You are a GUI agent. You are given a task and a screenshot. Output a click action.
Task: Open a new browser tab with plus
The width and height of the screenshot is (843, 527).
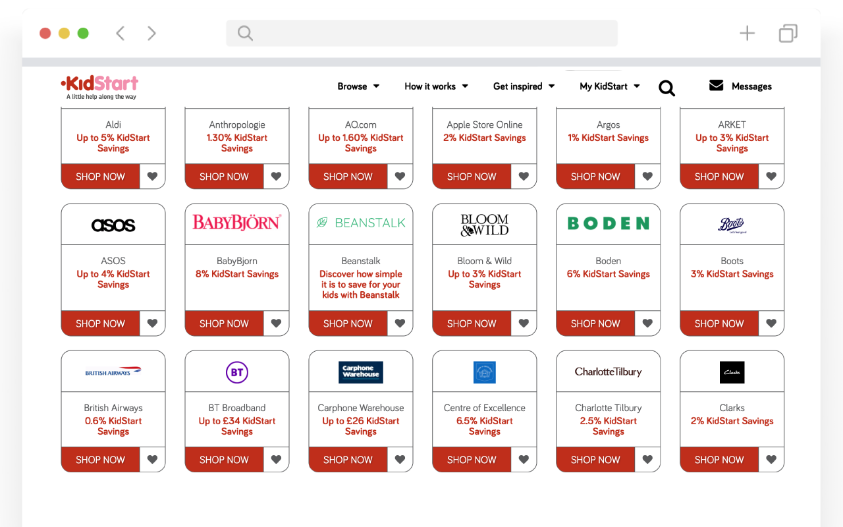click(747, 33)
